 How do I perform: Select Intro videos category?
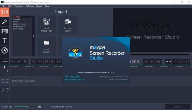18,29
